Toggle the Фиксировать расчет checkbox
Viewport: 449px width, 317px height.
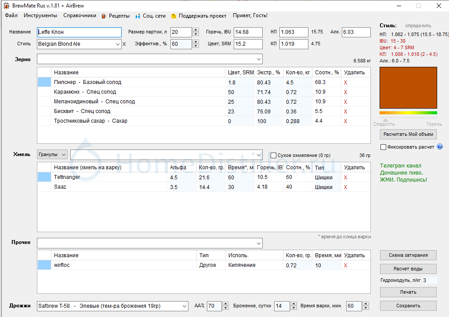tap(383, 147)
